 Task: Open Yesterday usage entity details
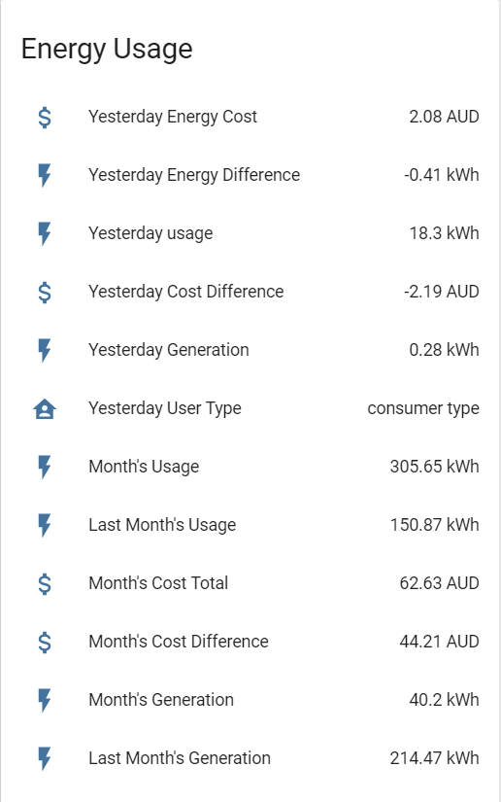point(250,233)
